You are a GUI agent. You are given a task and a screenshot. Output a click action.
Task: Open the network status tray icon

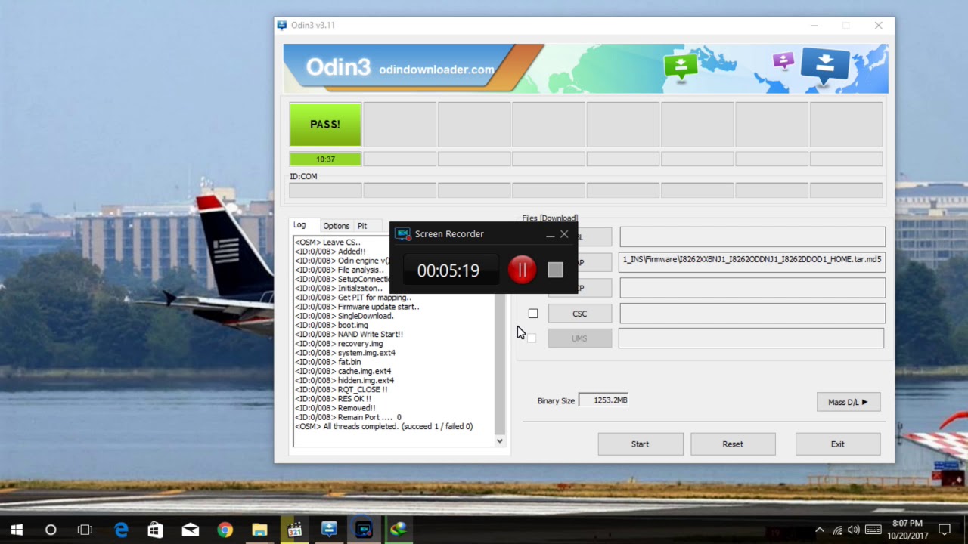pos(837,530)
